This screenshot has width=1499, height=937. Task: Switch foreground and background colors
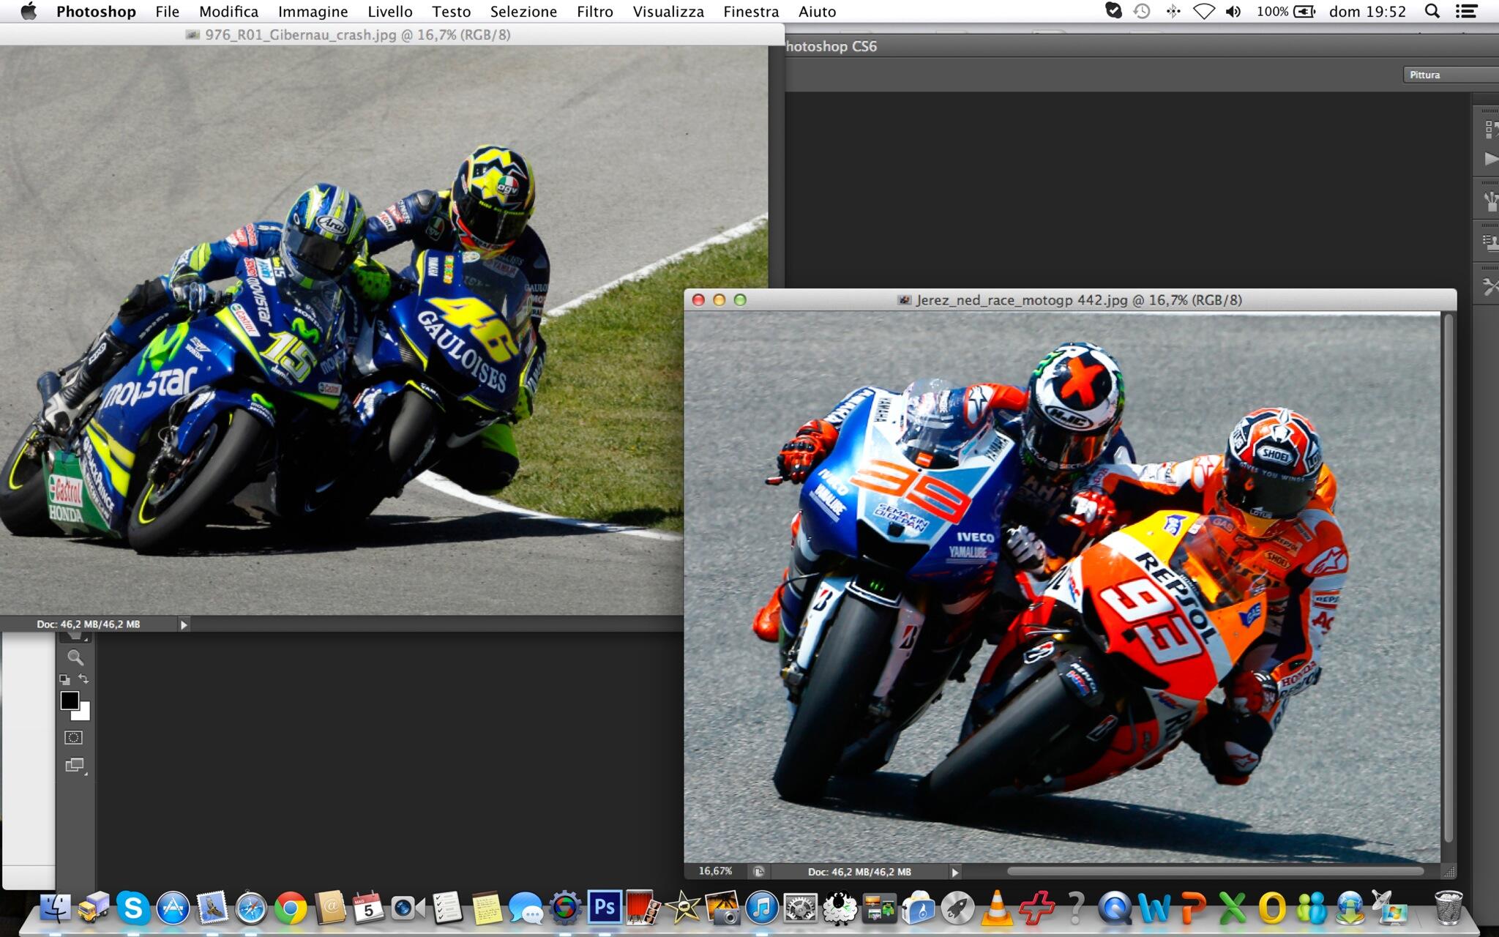(83, 679)
